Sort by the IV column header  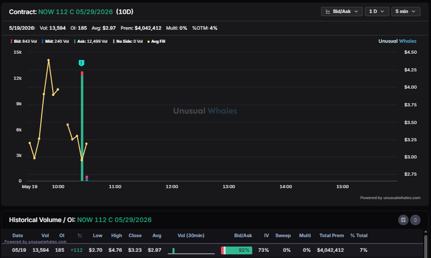pyautogui.click(x=266, y=236)
